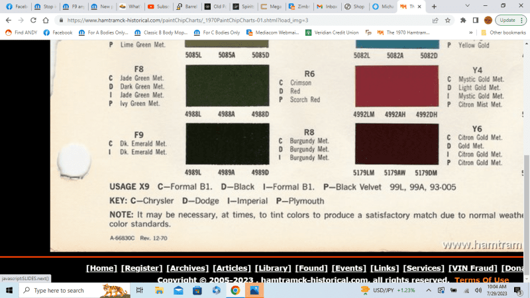This screenshot has height=298, width=530.
Task: Switch to the Zimbra tab
Action: [300, 7]
